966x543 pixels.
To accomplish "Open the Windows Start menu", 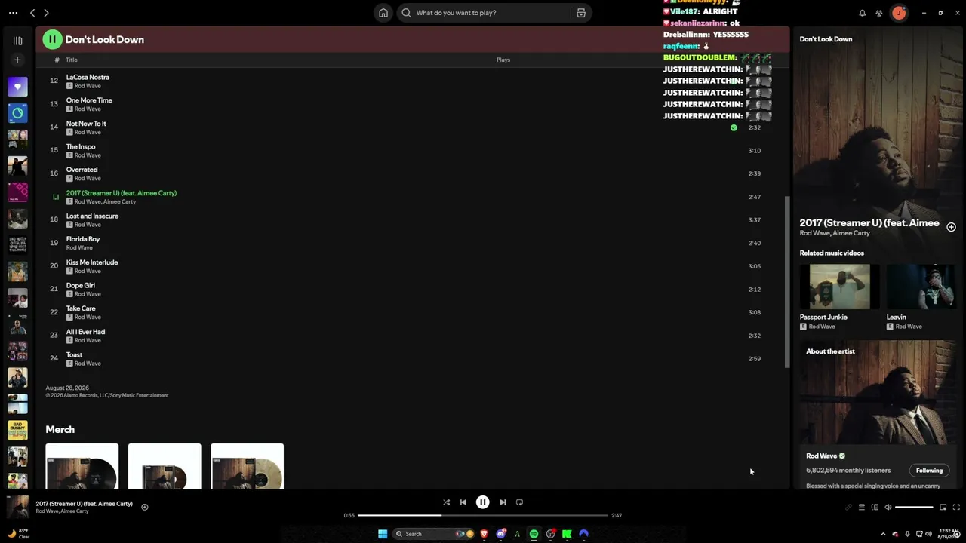I will coord(383,534).
